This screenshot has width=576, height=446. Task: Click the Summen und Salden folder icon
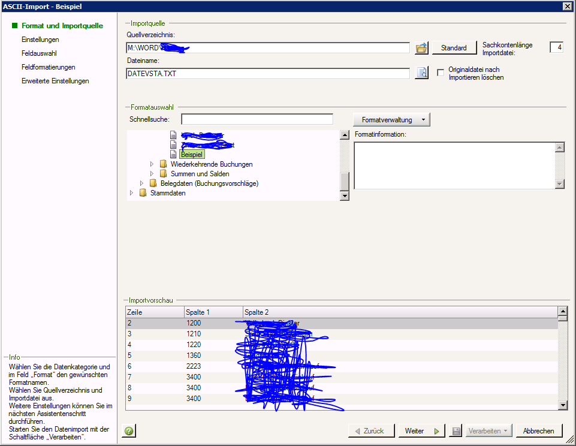tap(163, 174)
